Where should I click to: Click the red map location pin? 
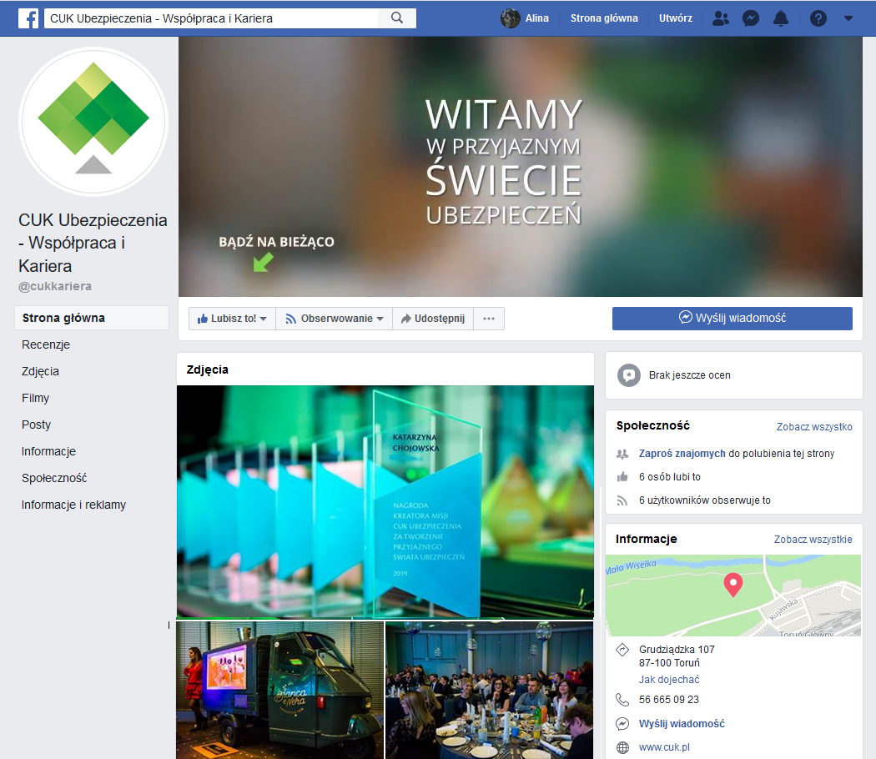point(733,585)
